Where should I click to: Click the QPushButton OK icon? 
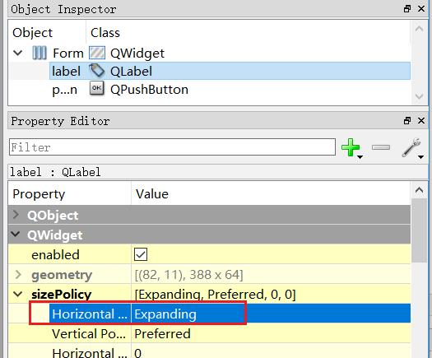coord(97,88)
